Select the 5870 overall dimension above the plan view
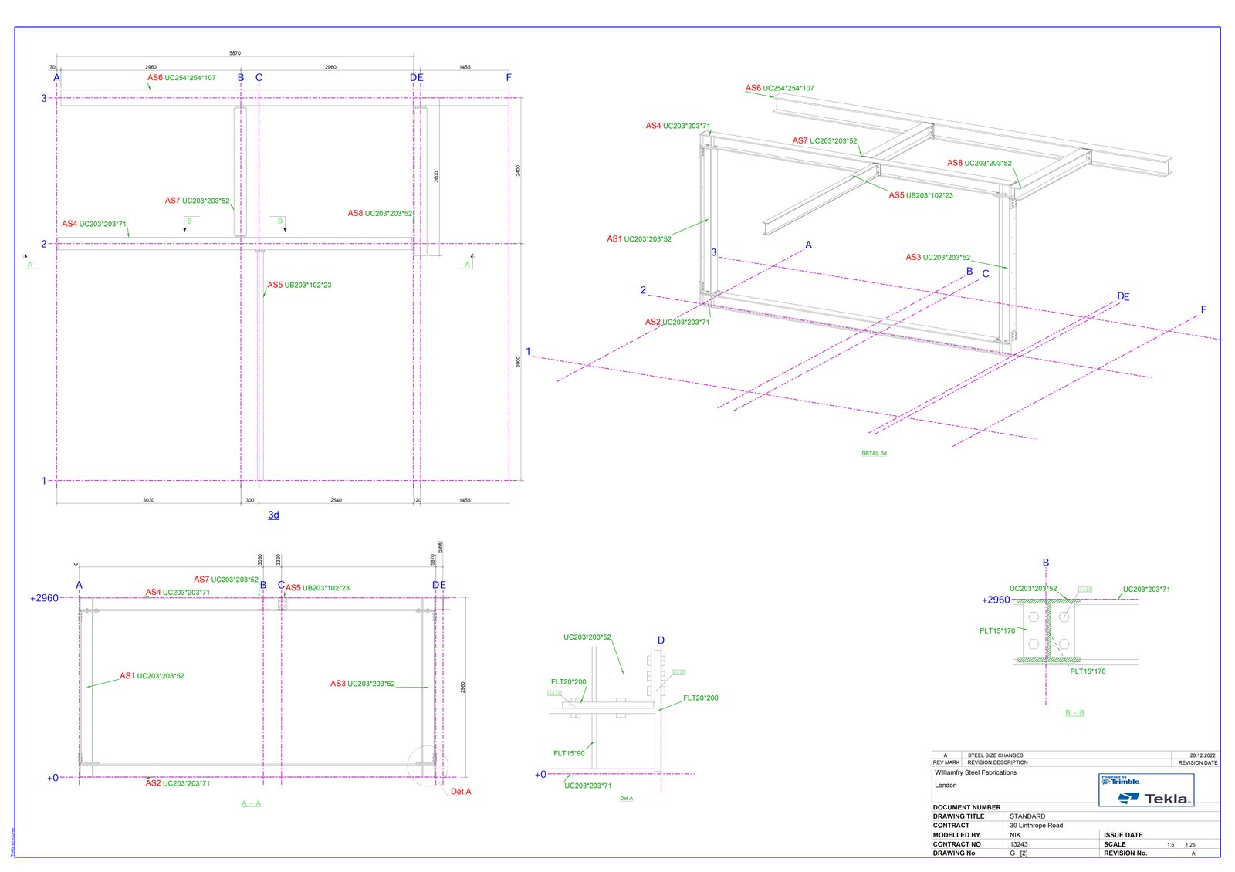 click(x=235, y=53)
